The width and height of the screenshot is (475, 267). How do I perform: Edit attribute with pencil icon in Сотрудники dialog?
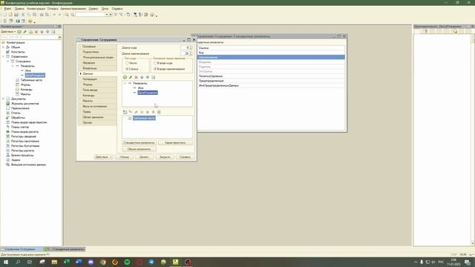131,77
